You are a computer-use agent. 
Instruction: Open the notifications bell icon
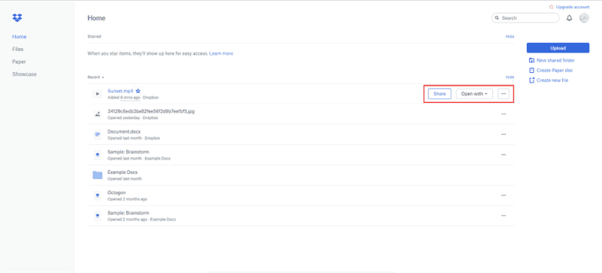pos(570,18)
